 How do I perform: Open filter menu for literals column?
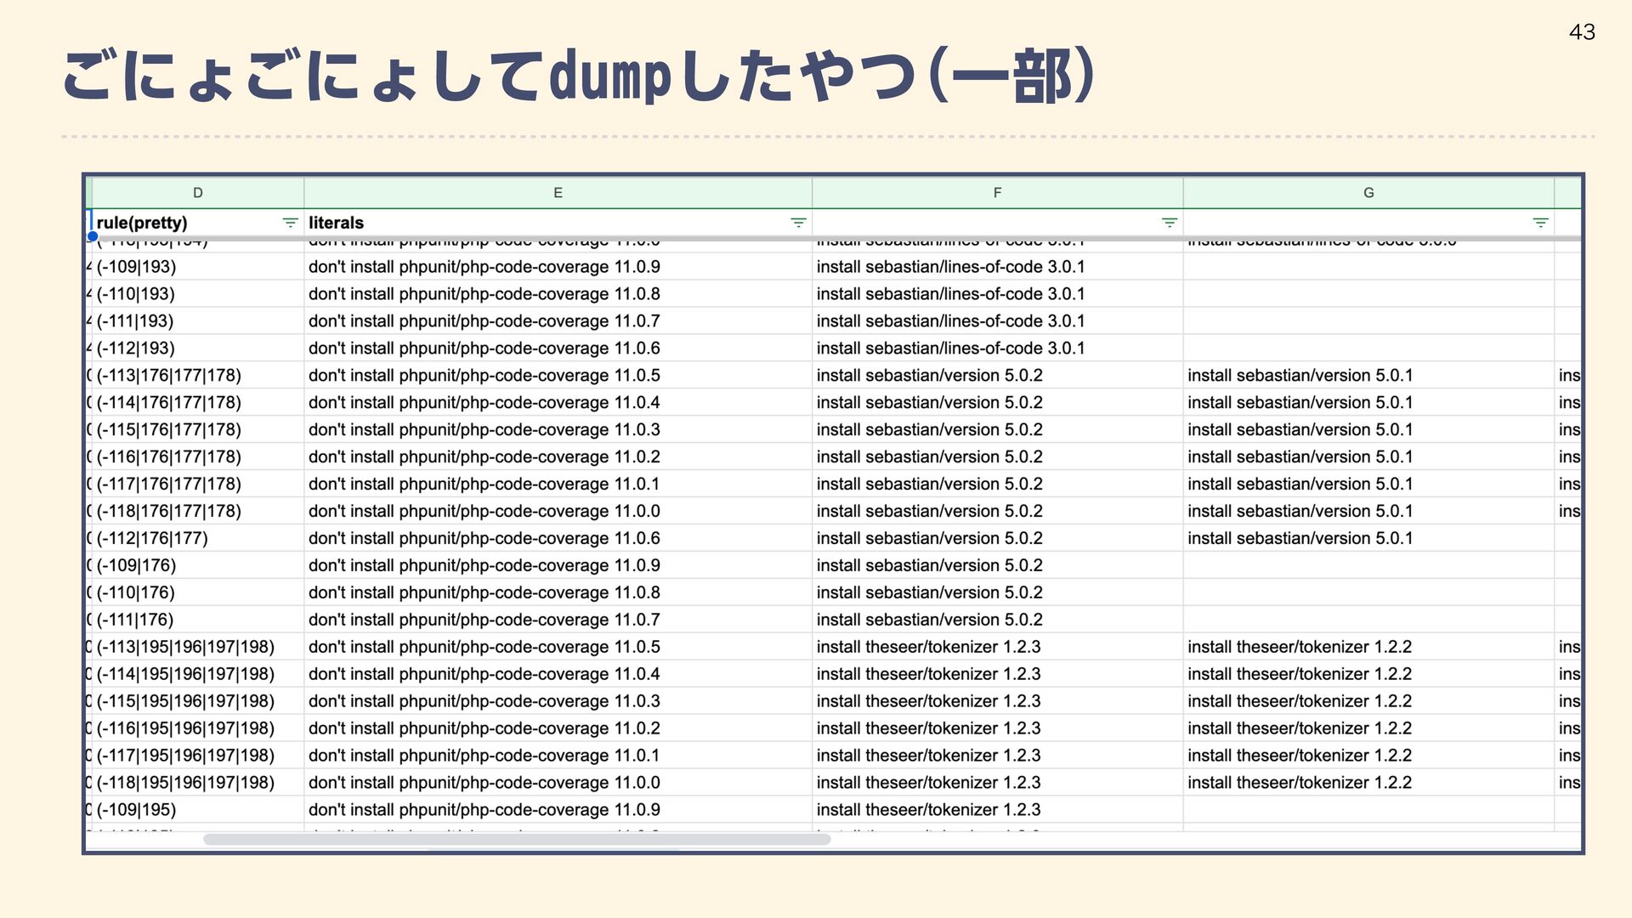(798, 223)
